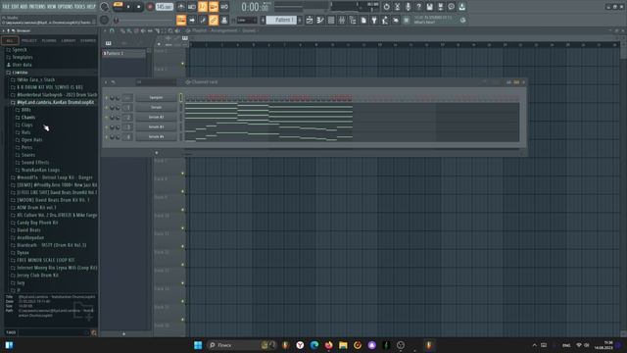
Task: Open the Channel rack view icon
Action: point(331,20)
